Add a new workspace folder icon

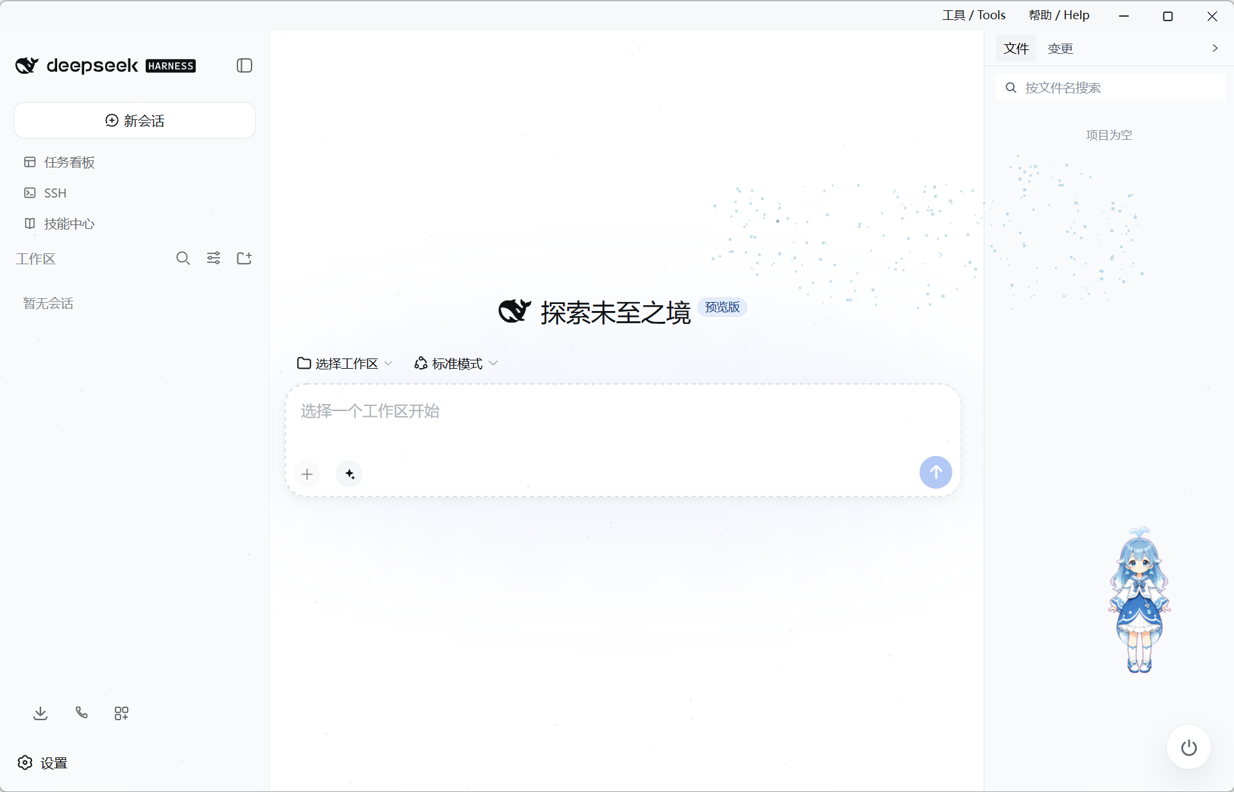[244, 258]
